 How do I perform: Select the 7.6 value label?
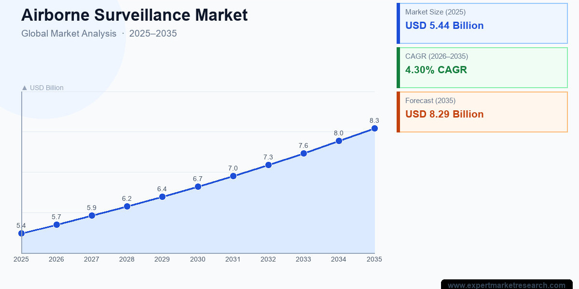click(303, 145)
